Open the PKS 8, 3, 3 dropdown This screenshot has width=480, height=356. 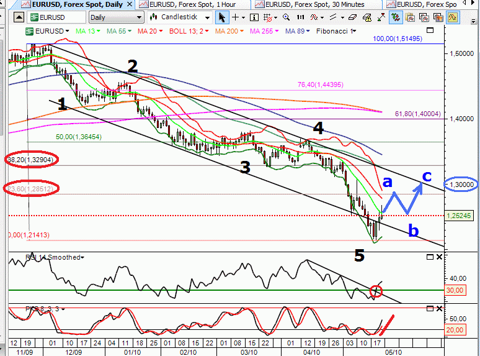(x=63, y=309)
